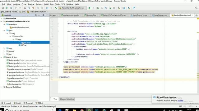Open ReturnToTheHauntedCircus run configuration dropdown

point(72,8)
